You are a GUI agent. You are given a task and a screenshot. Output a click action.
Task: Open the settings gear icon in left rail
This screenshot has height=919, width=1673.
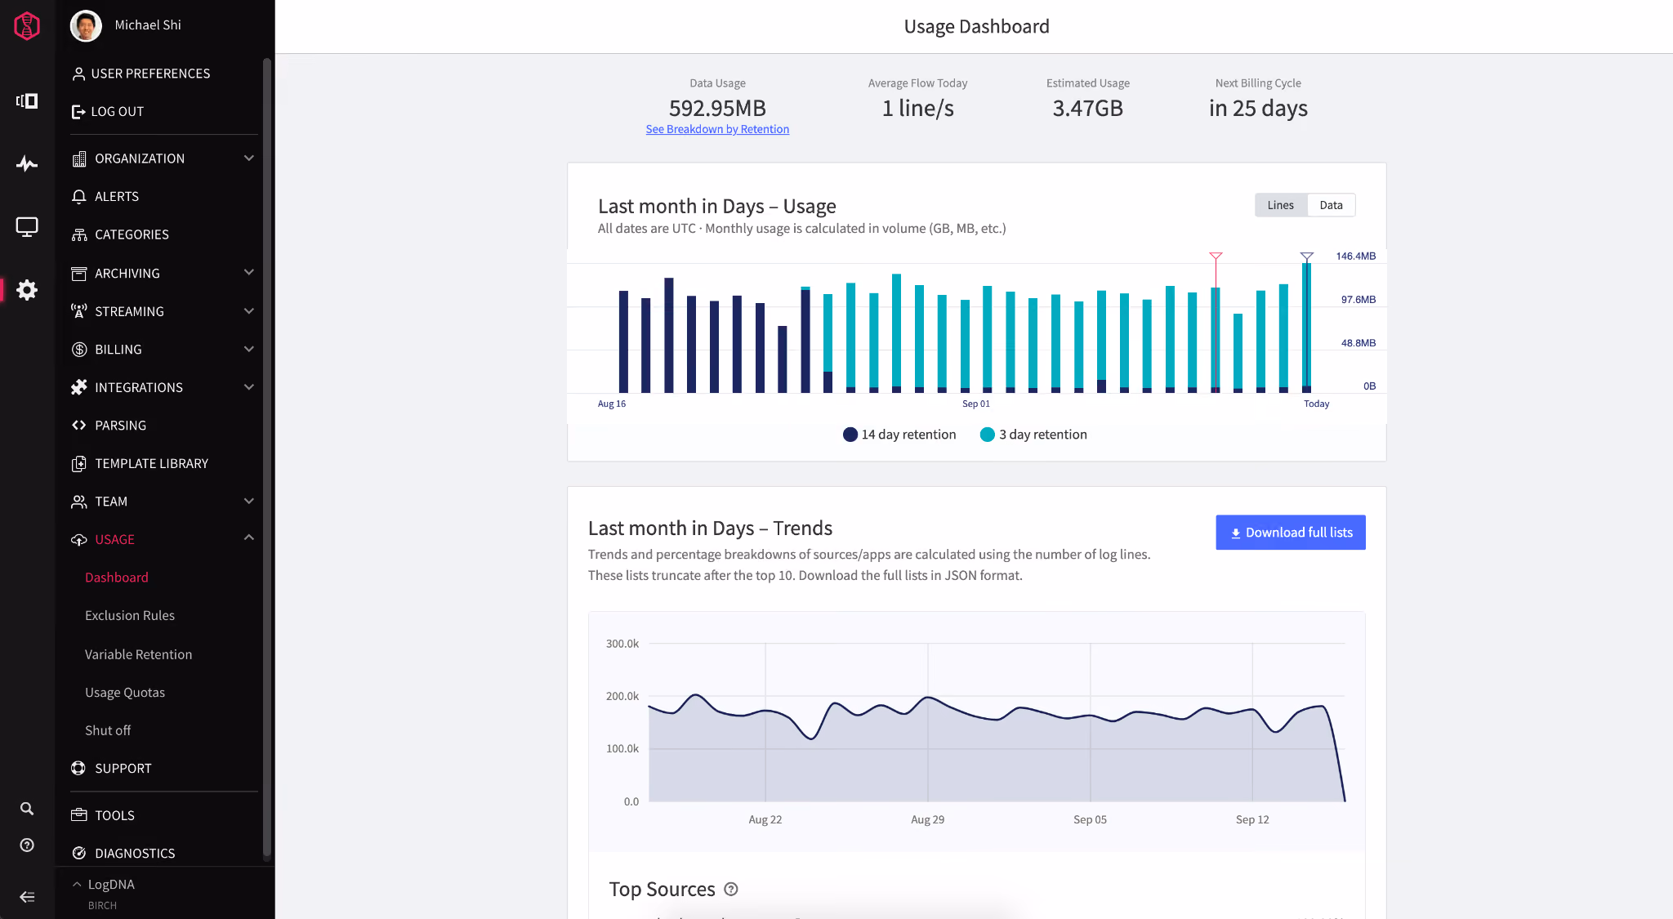click(27, 290)
